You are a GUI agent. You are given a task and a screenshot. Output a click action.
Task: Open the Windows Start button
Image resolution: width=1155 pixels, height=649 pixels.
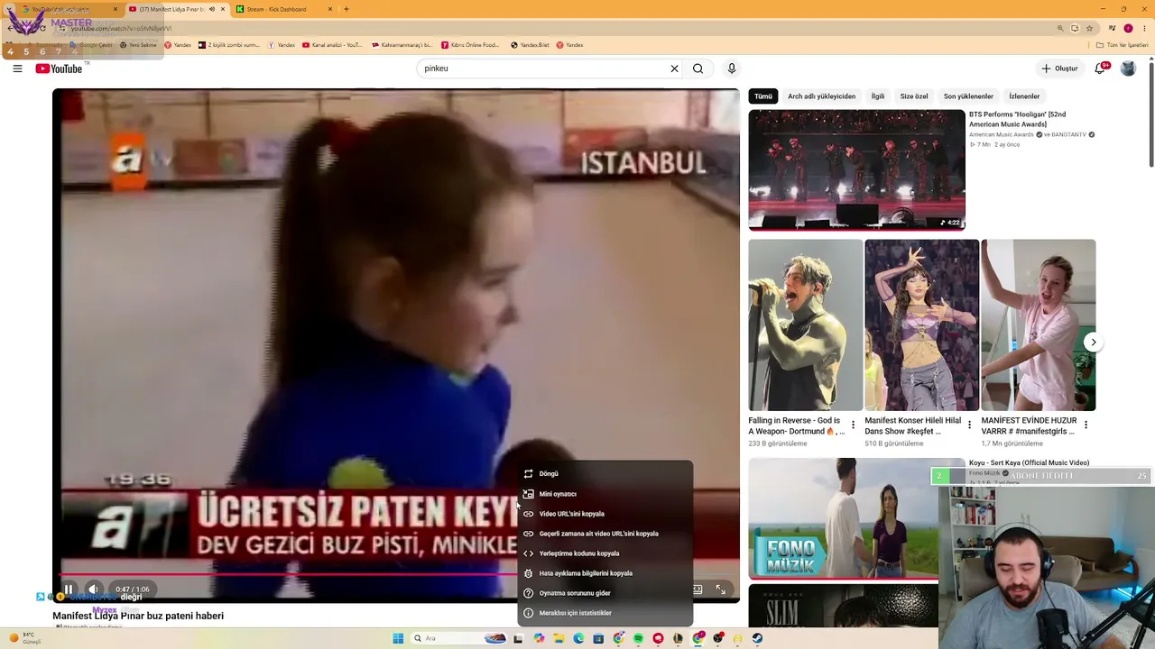(x=398, y=638)
